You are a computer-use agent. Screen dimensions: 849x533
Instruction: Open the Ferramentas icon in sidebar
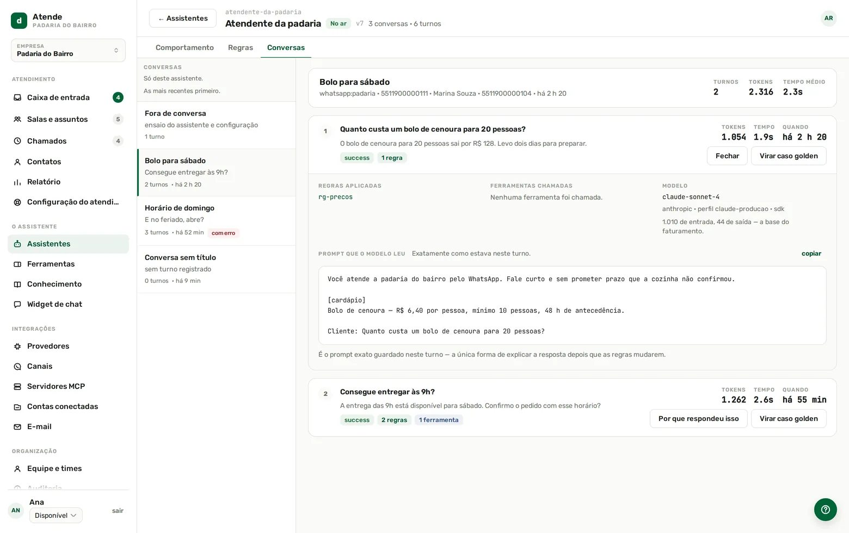click(x=17, y=264)
